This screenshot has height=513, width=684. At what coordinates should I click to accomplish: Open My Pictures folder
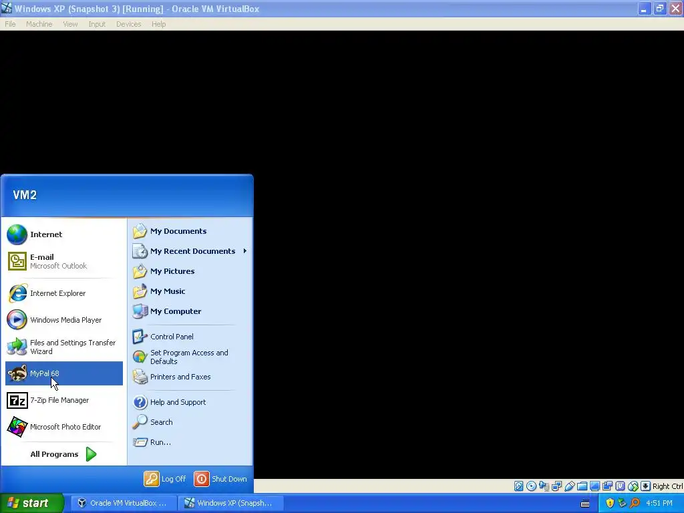point(190,271)
